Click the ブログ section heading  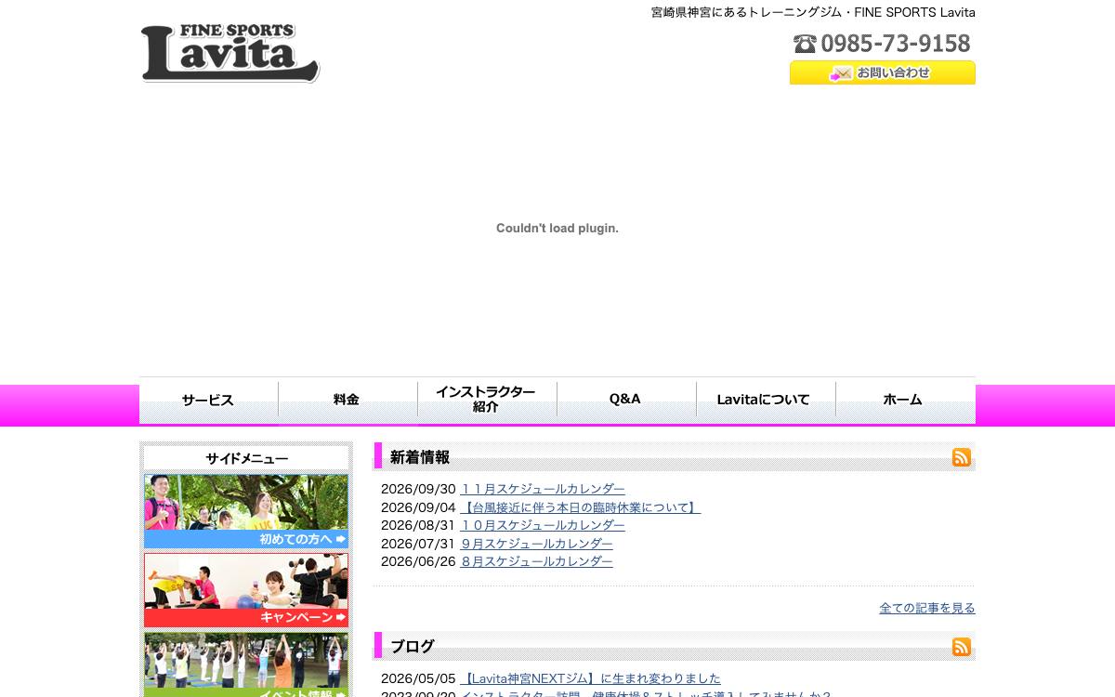click(413, 647)
